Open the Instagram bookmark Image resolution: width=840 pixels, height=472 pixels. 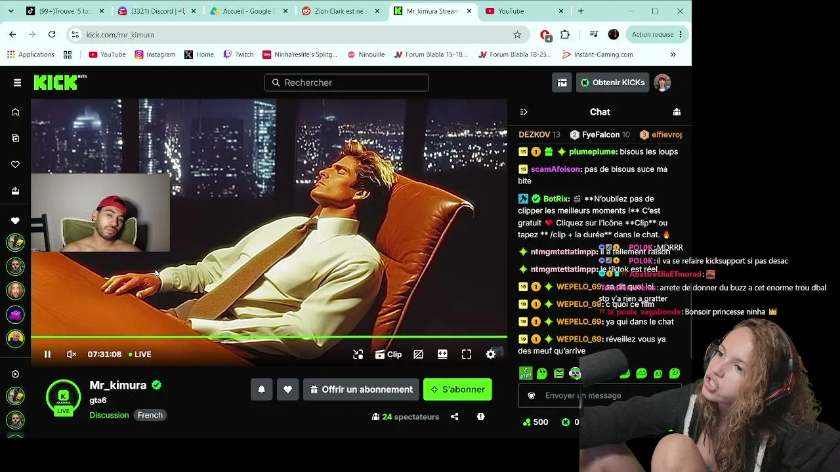tap(155, 54)
